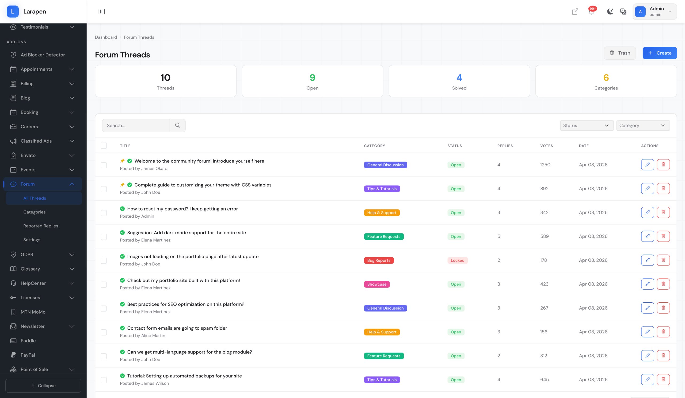Image resolution: width=685 pixels, height=398 pixels.
Task: Check the select-all header checkbox
Action: click(x=104, y=146)
